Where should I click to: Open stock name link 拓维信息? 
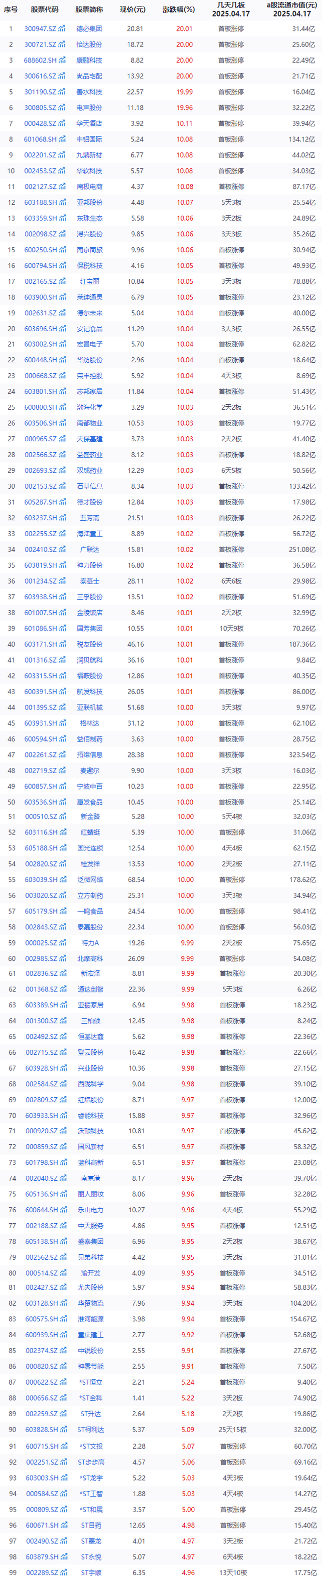pos(89,755)
